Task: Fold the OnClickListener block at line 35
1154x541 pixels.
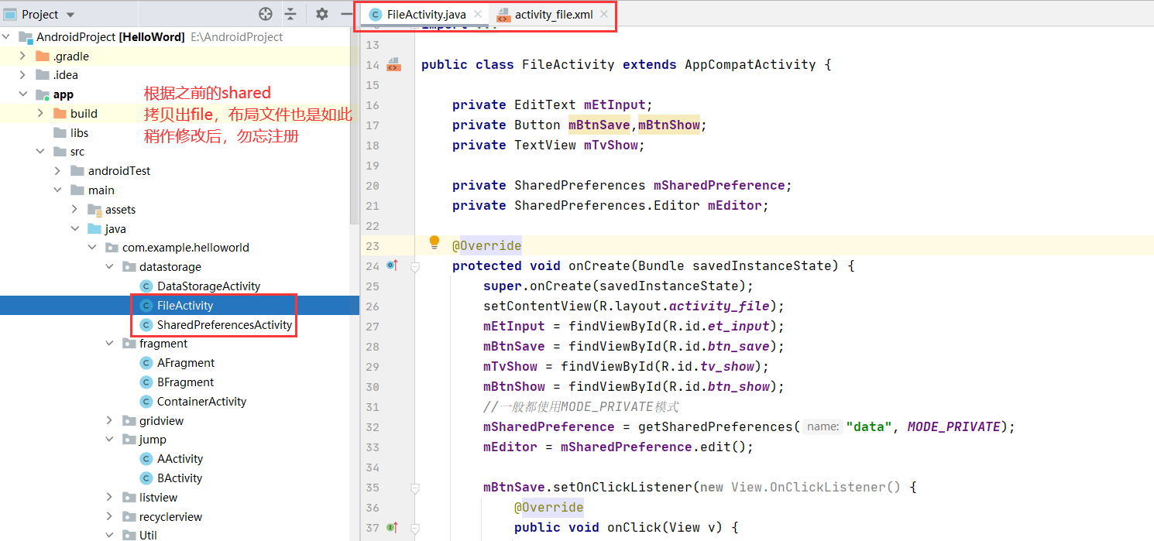Action: [x=415, y=488]
